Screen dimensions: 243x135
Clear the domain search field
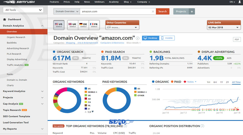(x=153, y=11)
